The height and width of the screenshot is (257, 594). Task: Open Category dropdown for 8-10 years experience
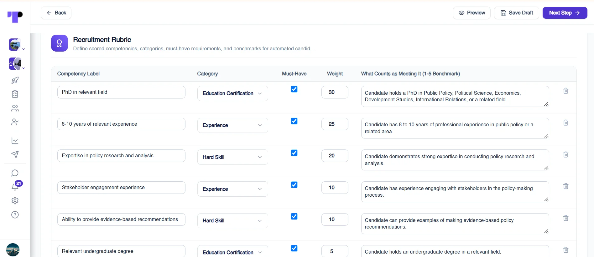point(232,125)
